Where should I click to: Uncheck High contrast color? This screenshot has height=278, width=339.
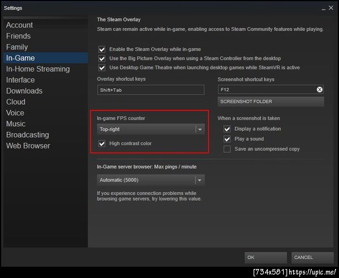tap(102, 144)
